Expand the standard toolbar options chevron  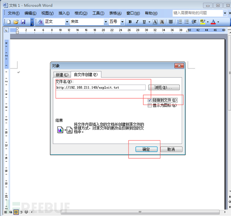(32, 22)
